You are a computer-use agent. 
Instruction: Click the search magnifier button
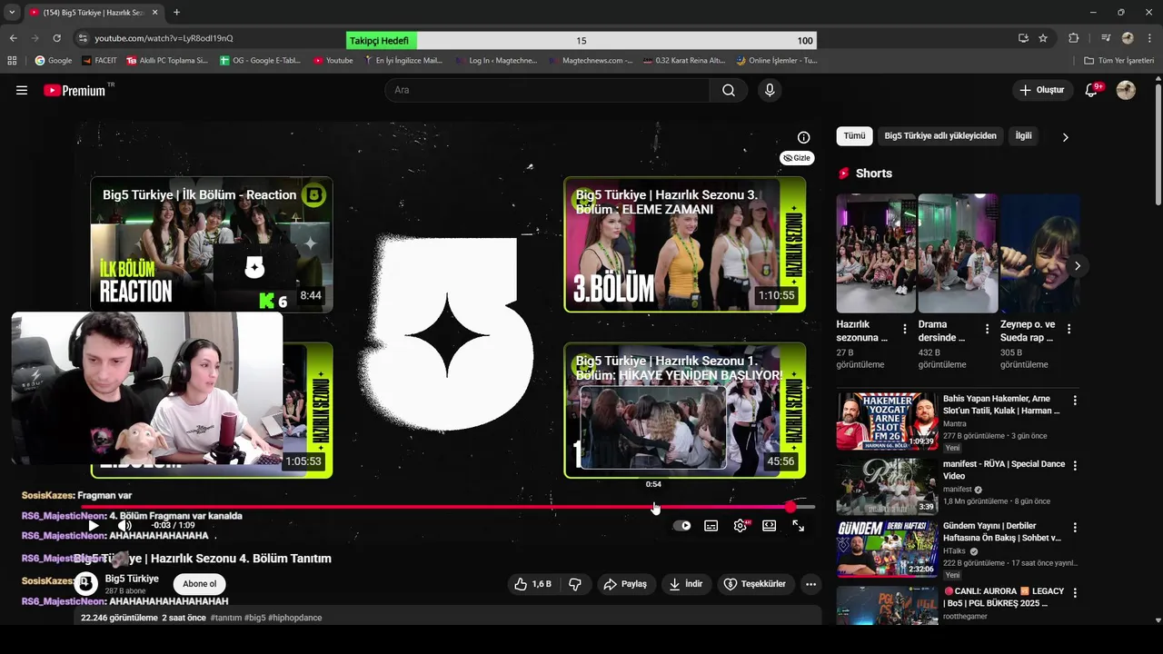point(729,90)
